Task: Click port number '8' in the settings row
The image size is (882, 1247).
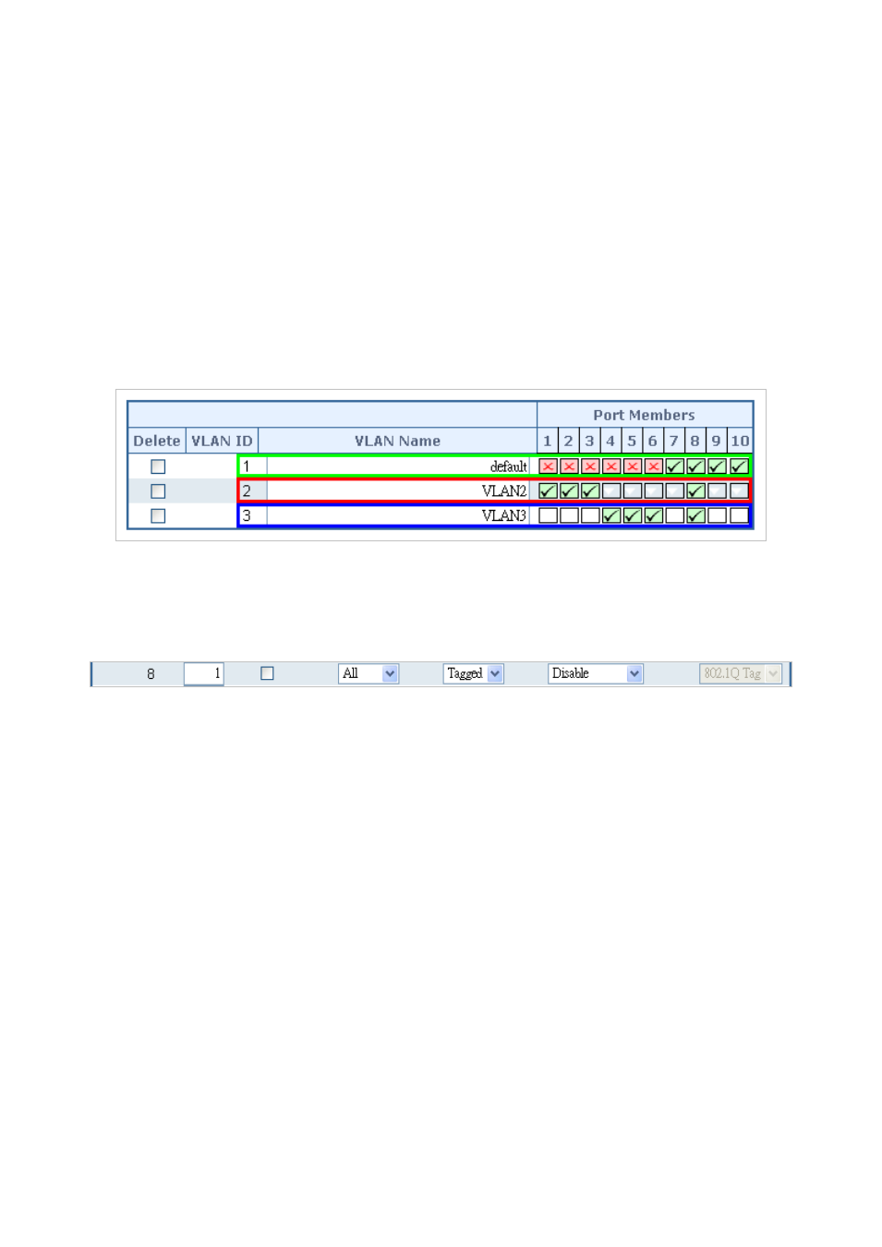Action: (x=151, y=674)
